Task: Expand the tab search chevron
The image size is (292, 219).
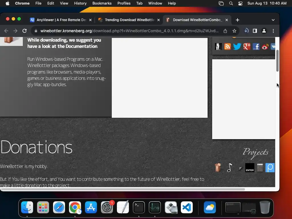Action: [x=273, y=20]
